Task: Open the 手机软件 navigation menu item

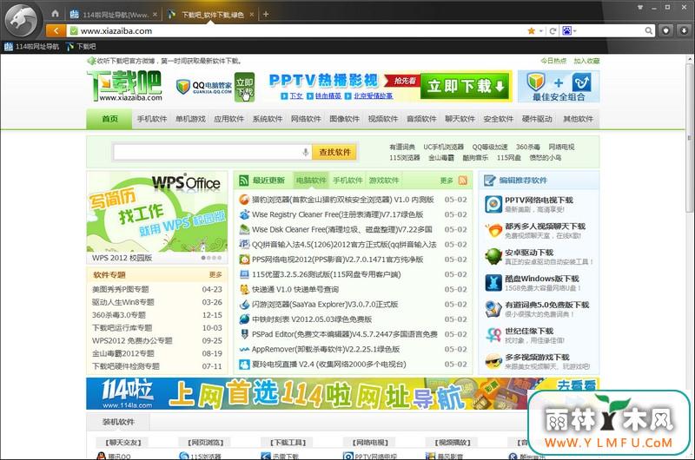Action: click(x=152, y=119)
